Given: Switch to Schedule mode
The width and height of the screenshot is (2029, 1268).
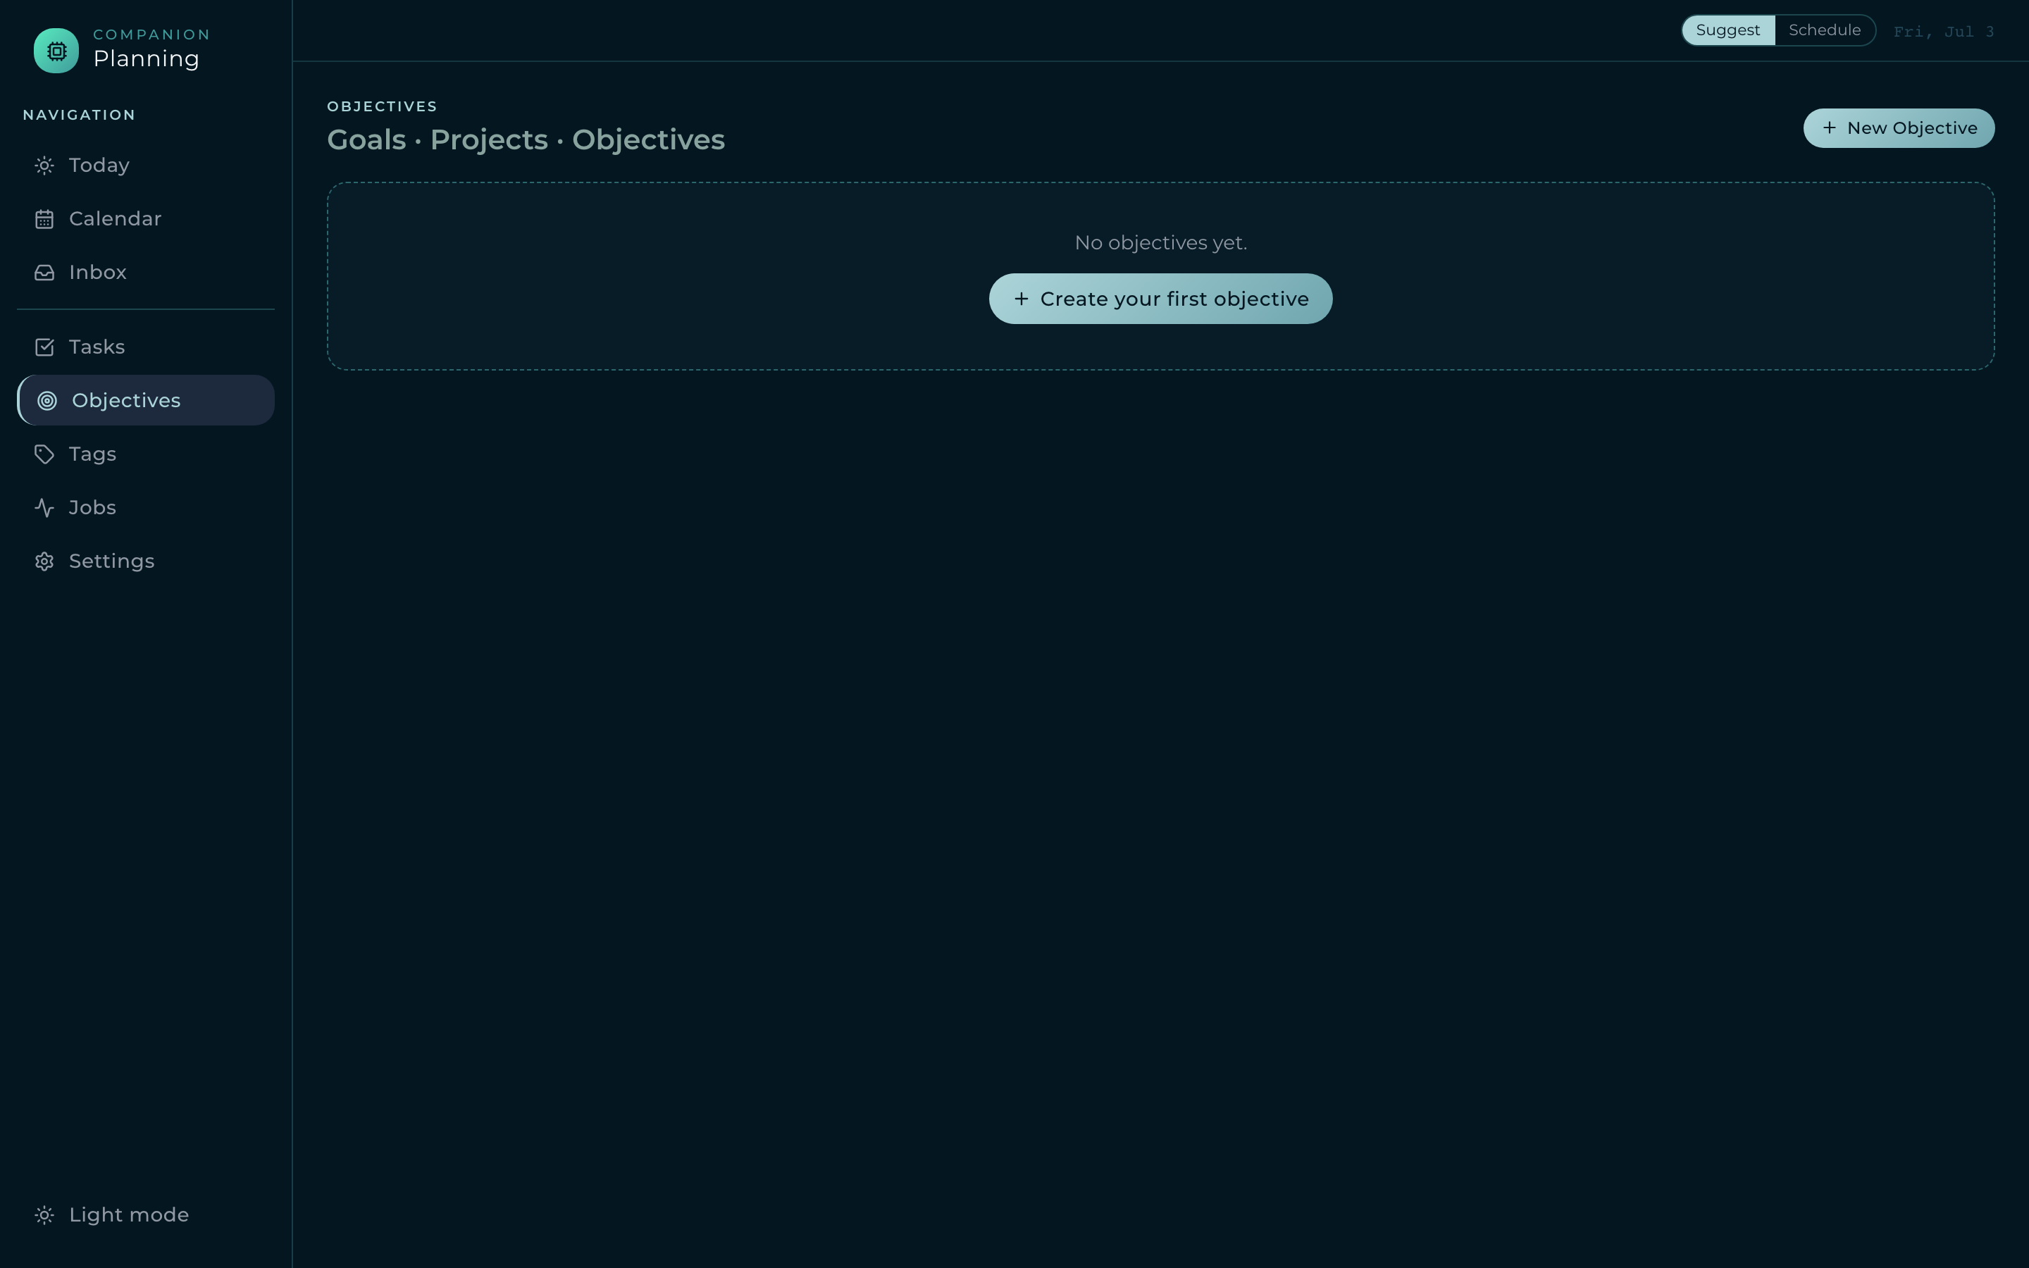Looking at the screenshot, I should 1825,30.
